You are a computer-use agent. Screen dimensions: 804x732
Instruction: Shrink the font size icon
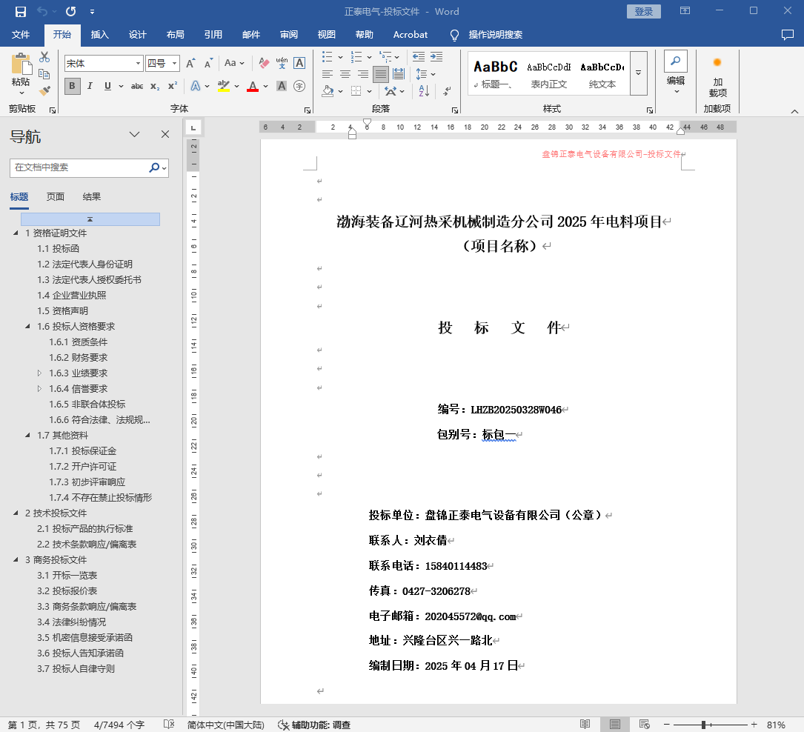point(207,63)
